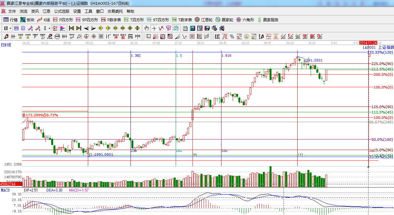Select the plain percent sign drawing tool
Viewport: 394px width, 215px height.
tap(232, 36)
